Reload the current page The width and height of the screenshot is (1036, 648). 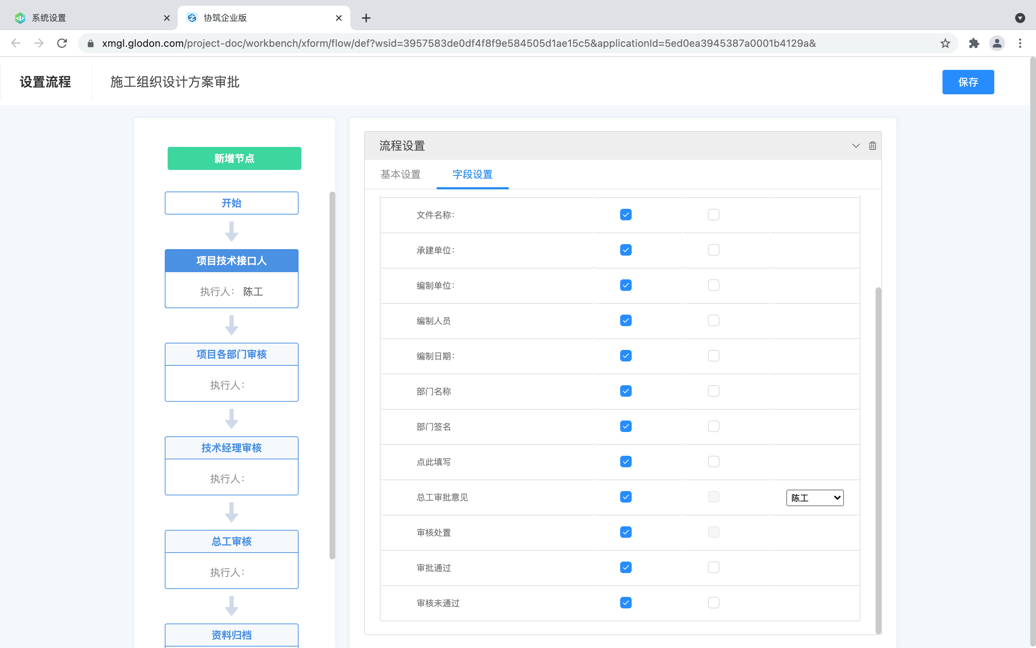(x=62, y=43)
